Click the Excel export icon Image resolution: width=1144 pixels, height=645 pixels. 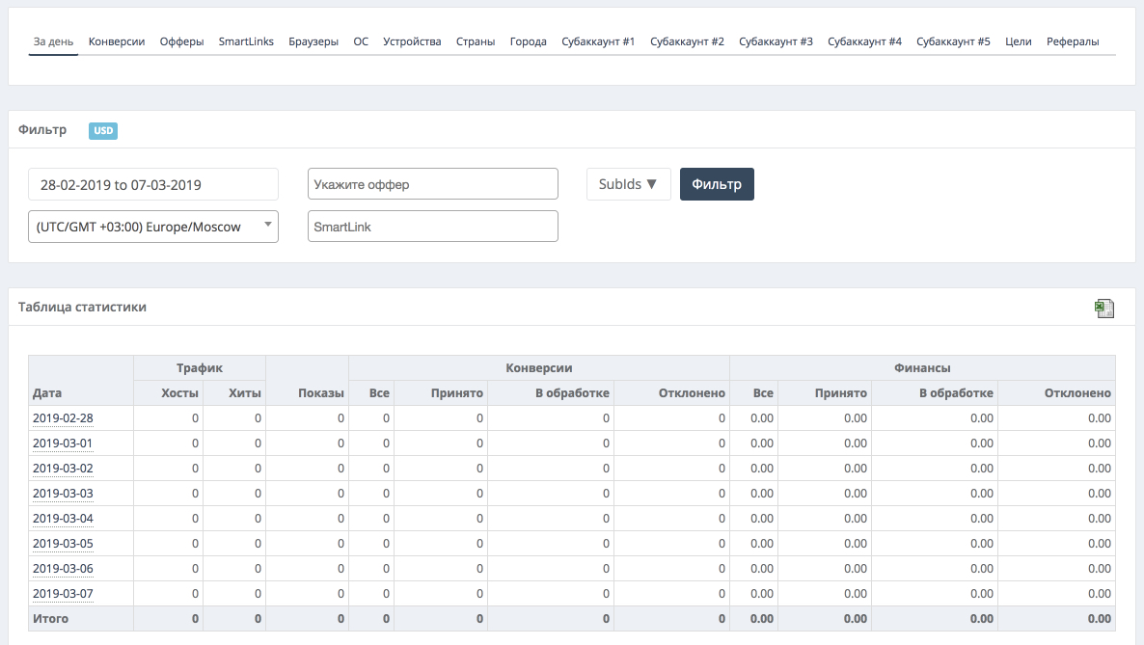coord(1104,309)
